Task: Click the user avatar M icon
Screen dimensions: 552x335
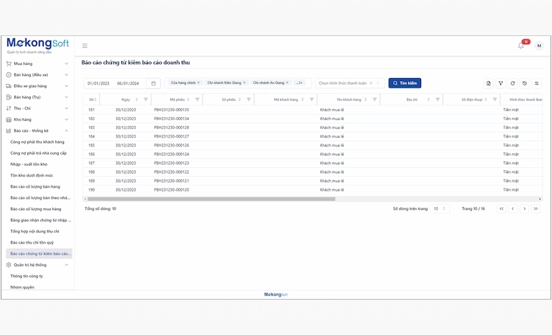Action: pos(539,46)
